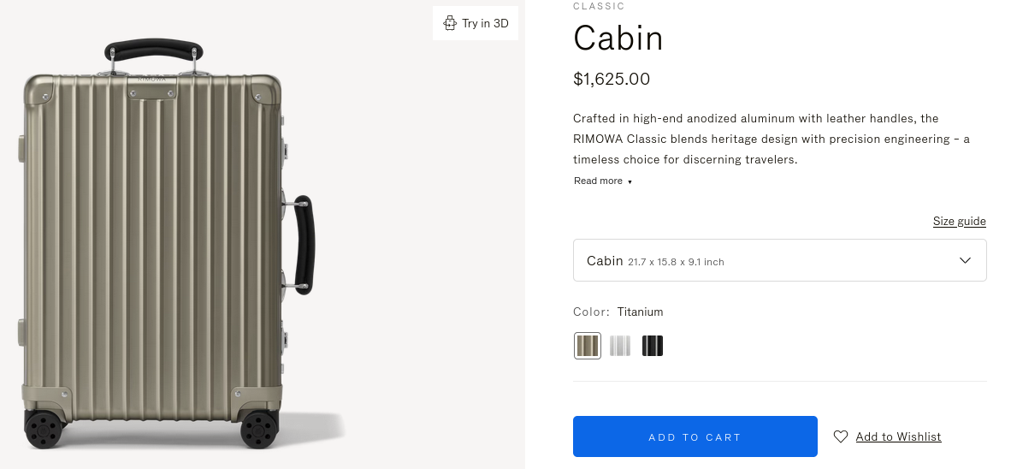Choose the Silver color swatch
The image size is (1011, 469).
point(620,346)
